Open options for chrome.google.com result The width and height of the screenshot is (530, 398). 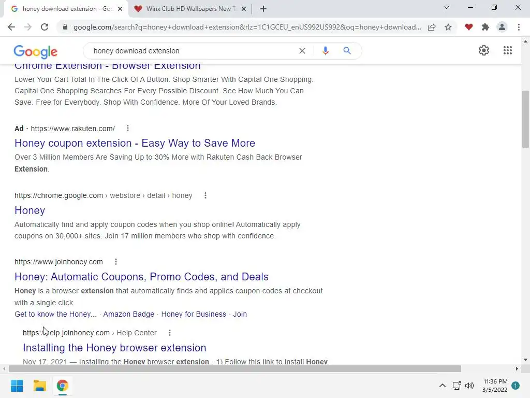(x=205, y=195)
